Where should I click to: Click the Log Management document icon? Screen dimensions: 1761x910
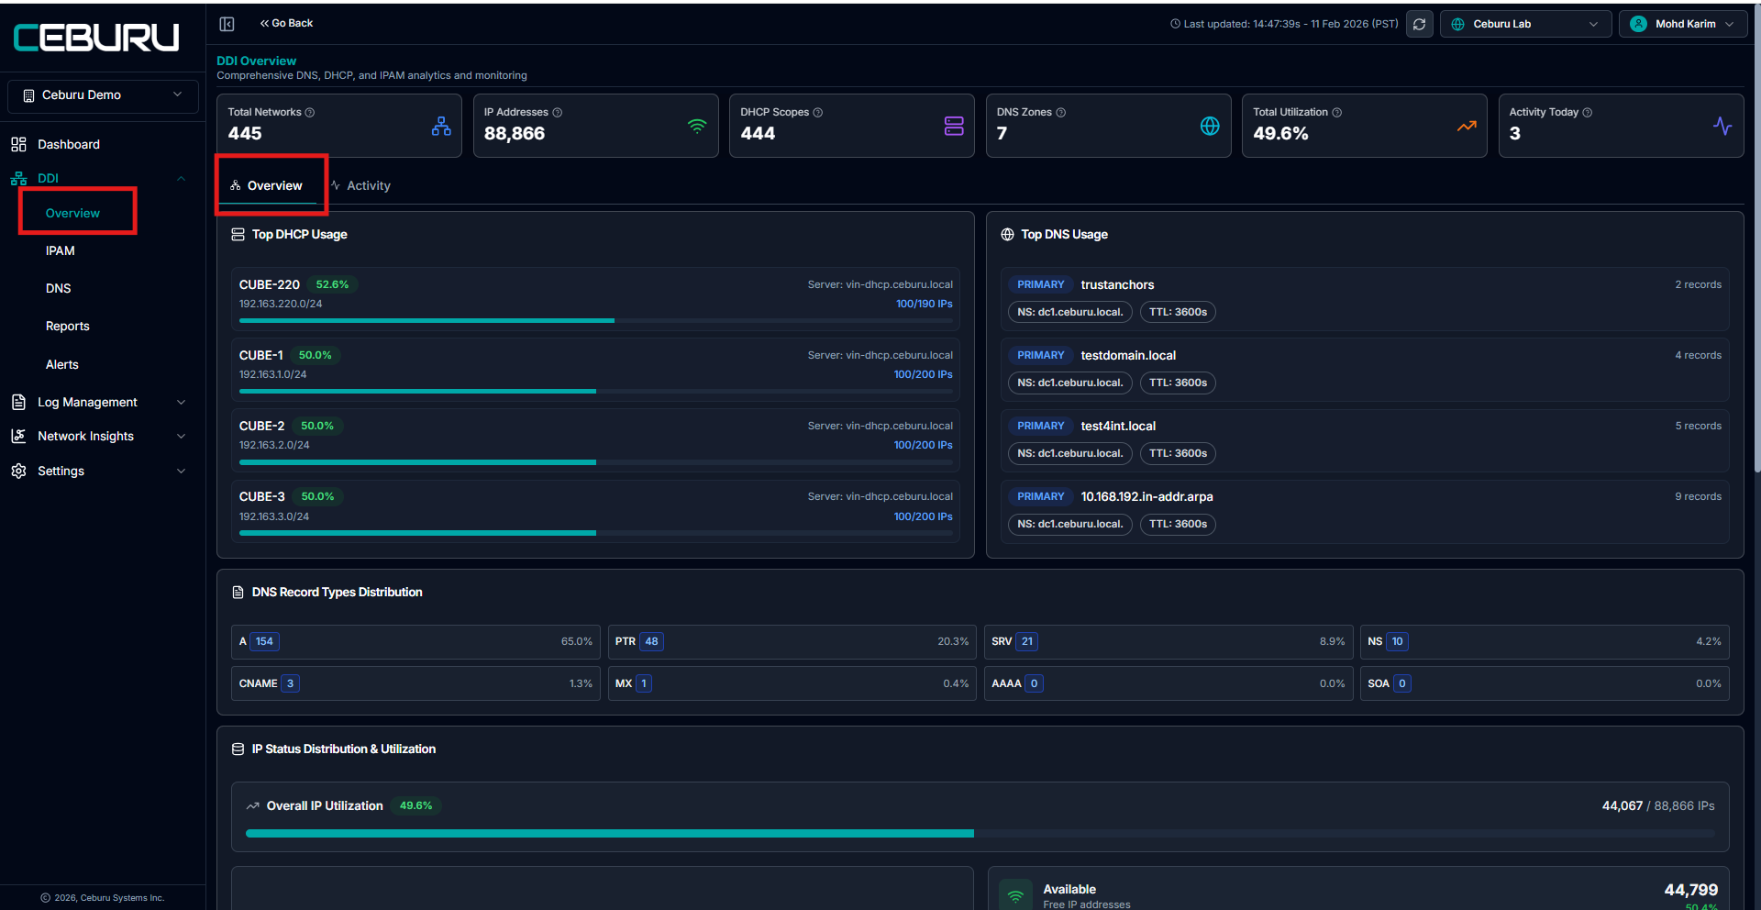click(18, 402)
